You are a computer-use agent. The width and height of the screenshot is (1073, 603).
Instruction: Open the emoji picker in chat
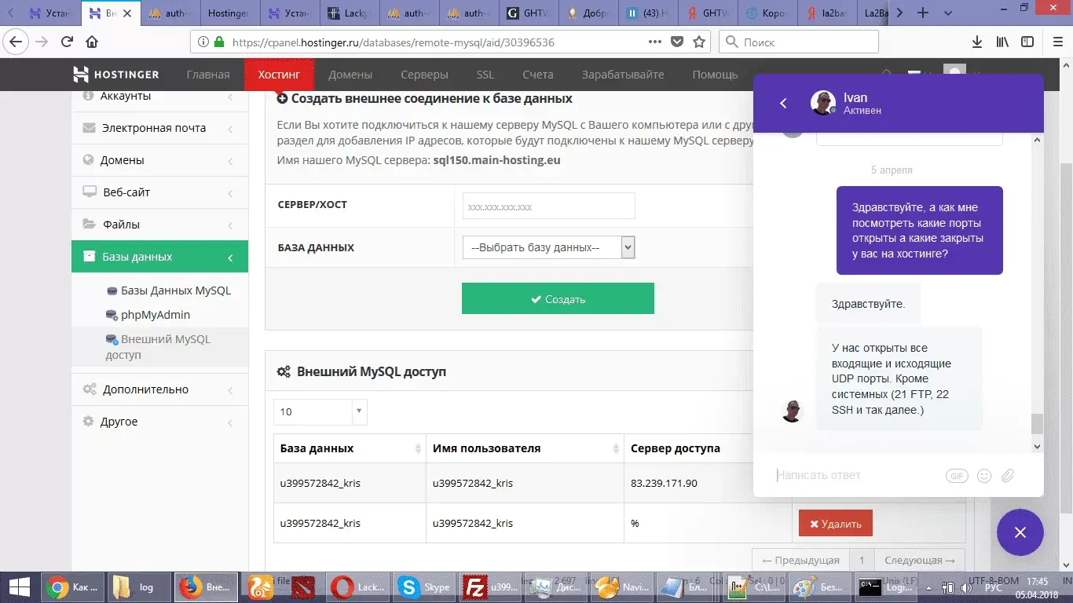click(984, 476)
